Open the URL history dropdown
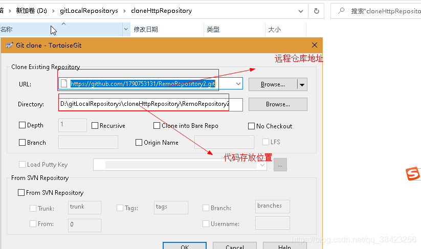Viewport: 421px width, 249px height. click(x=238, y=84)
